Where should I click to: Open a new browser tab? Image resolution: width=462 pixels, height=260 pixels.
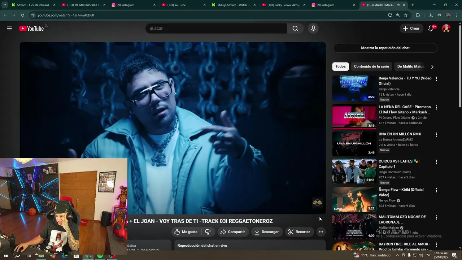[x=413, y=5]
